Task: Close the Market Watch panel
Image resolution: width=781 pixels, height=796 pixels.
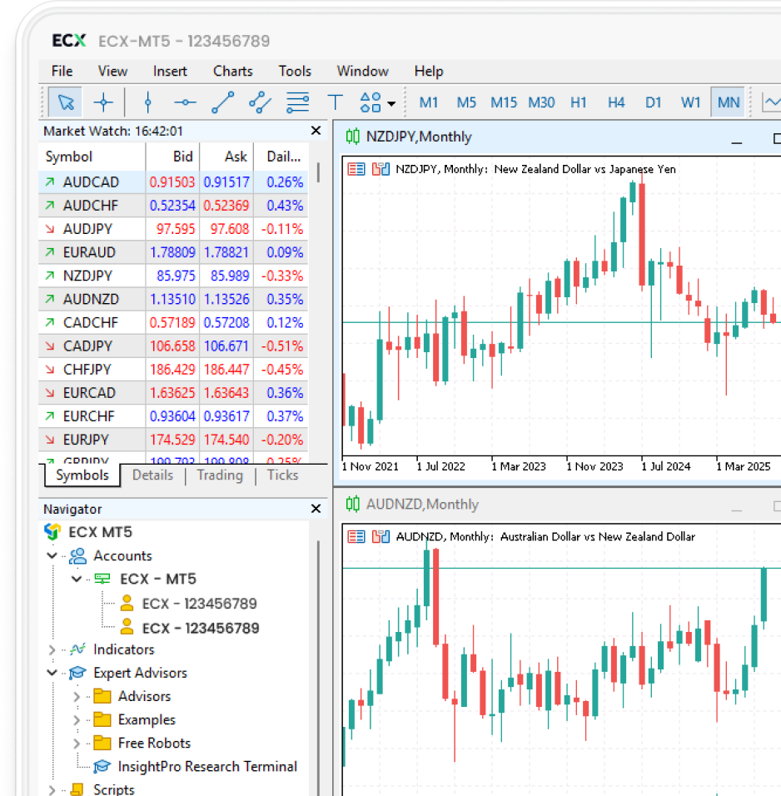Action: point(316,131)
